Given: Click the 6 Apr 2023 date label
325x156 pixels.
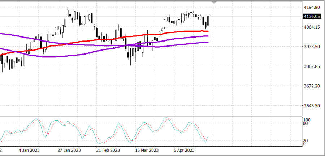Looking at the screenshot, I should (x=184, y=150).
